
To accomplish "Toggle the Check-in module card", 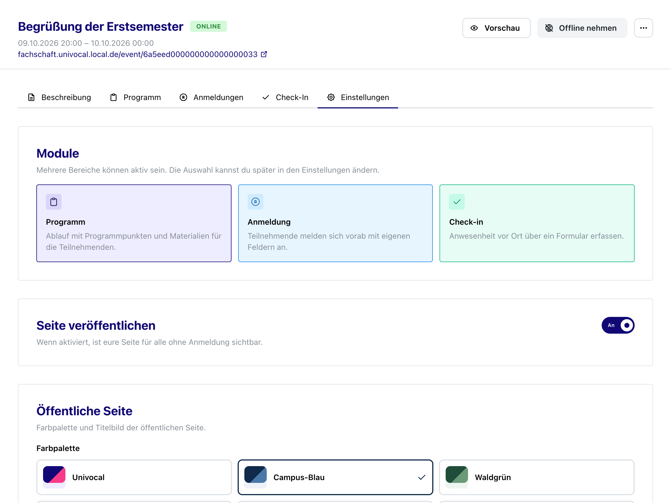I will [x=537, y=223].
